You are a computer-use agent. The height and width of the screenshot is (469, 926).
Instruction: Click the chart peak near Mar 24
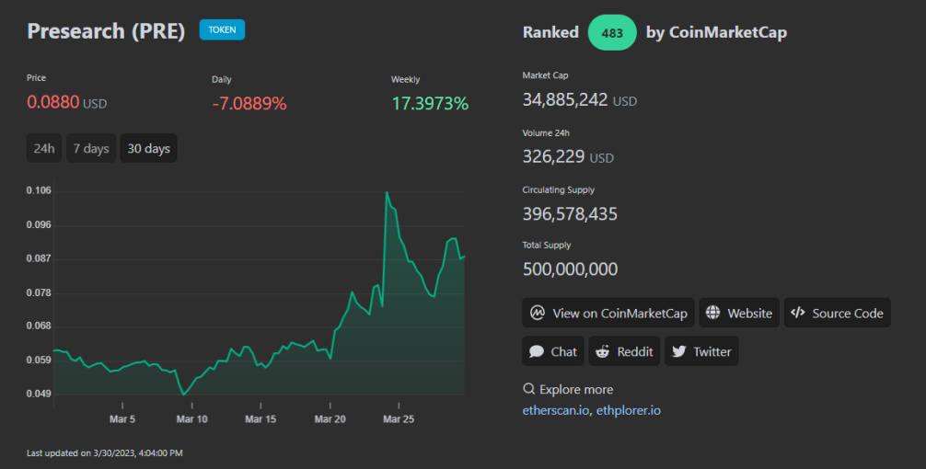tap(387, 193)
